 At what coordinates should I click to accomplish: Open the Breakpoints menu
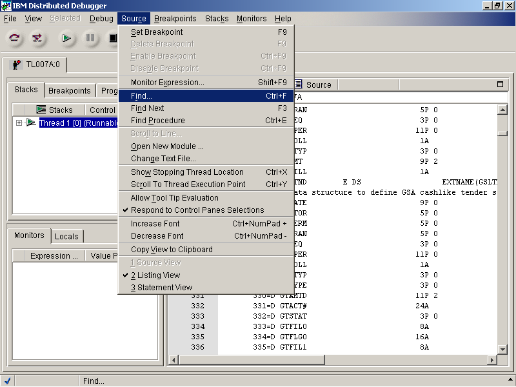point(175,19)
